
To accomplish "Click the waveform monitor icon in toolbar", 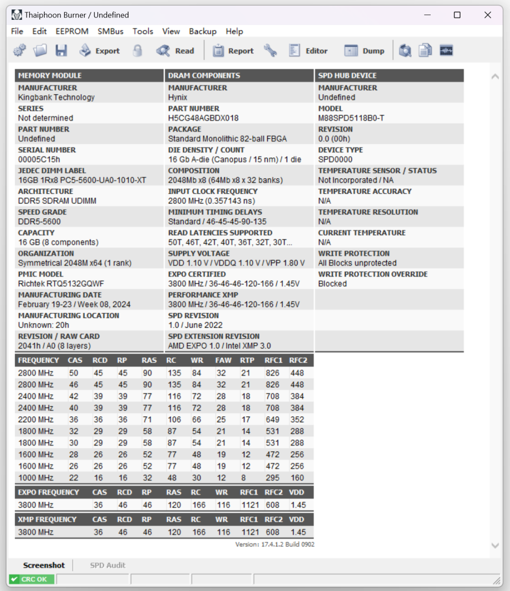I will click(446, 51).
